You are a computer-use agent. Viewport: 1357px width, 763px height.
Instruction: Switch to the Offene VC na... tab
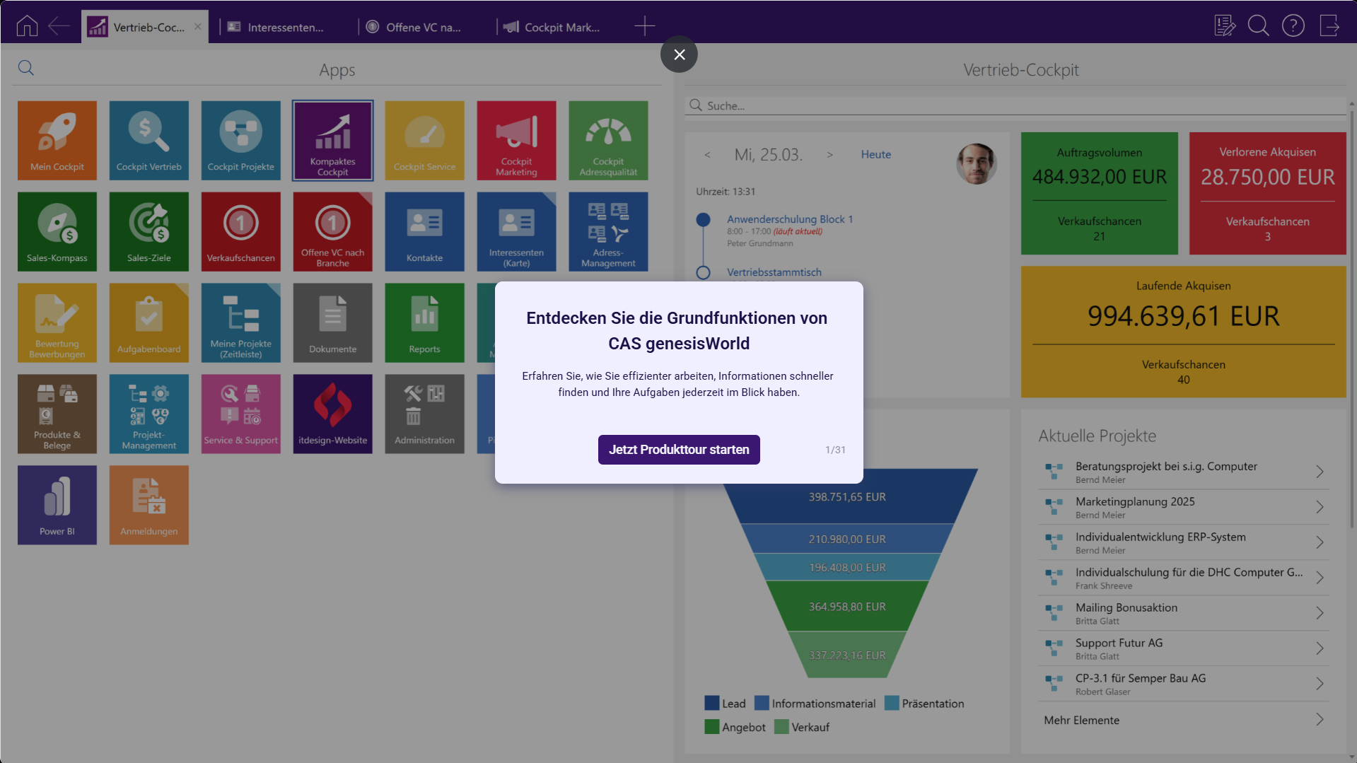coord(424,27)
